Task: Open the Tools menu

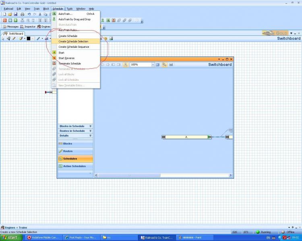Action: click(x=70, y=8)
